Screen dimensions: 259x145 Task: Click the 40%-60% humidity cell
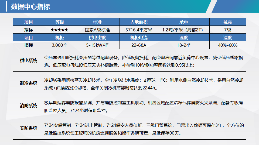point(227,45)
